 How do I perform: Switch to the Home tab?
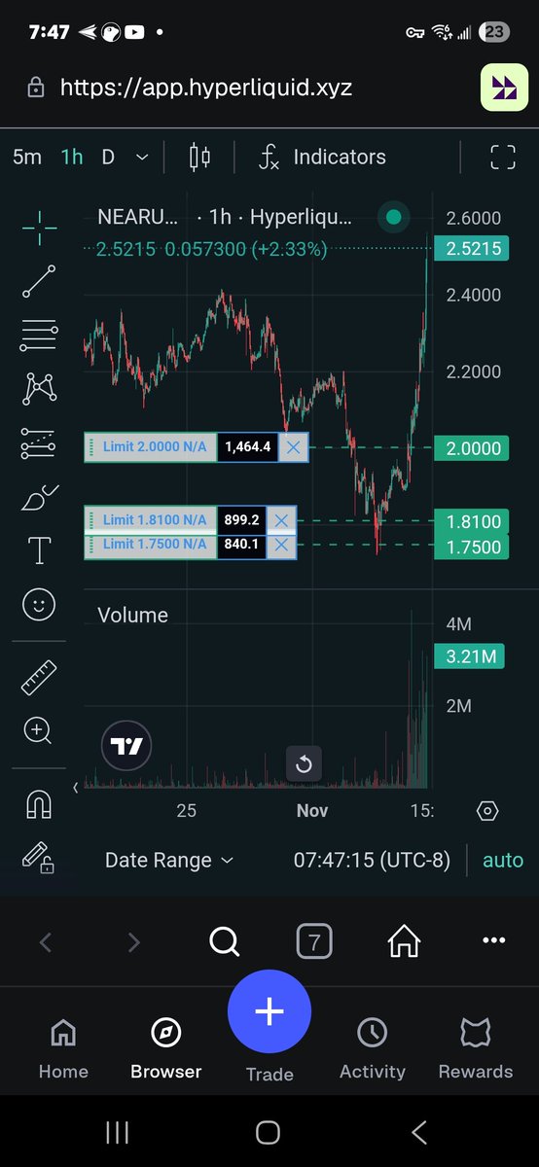63,1049
